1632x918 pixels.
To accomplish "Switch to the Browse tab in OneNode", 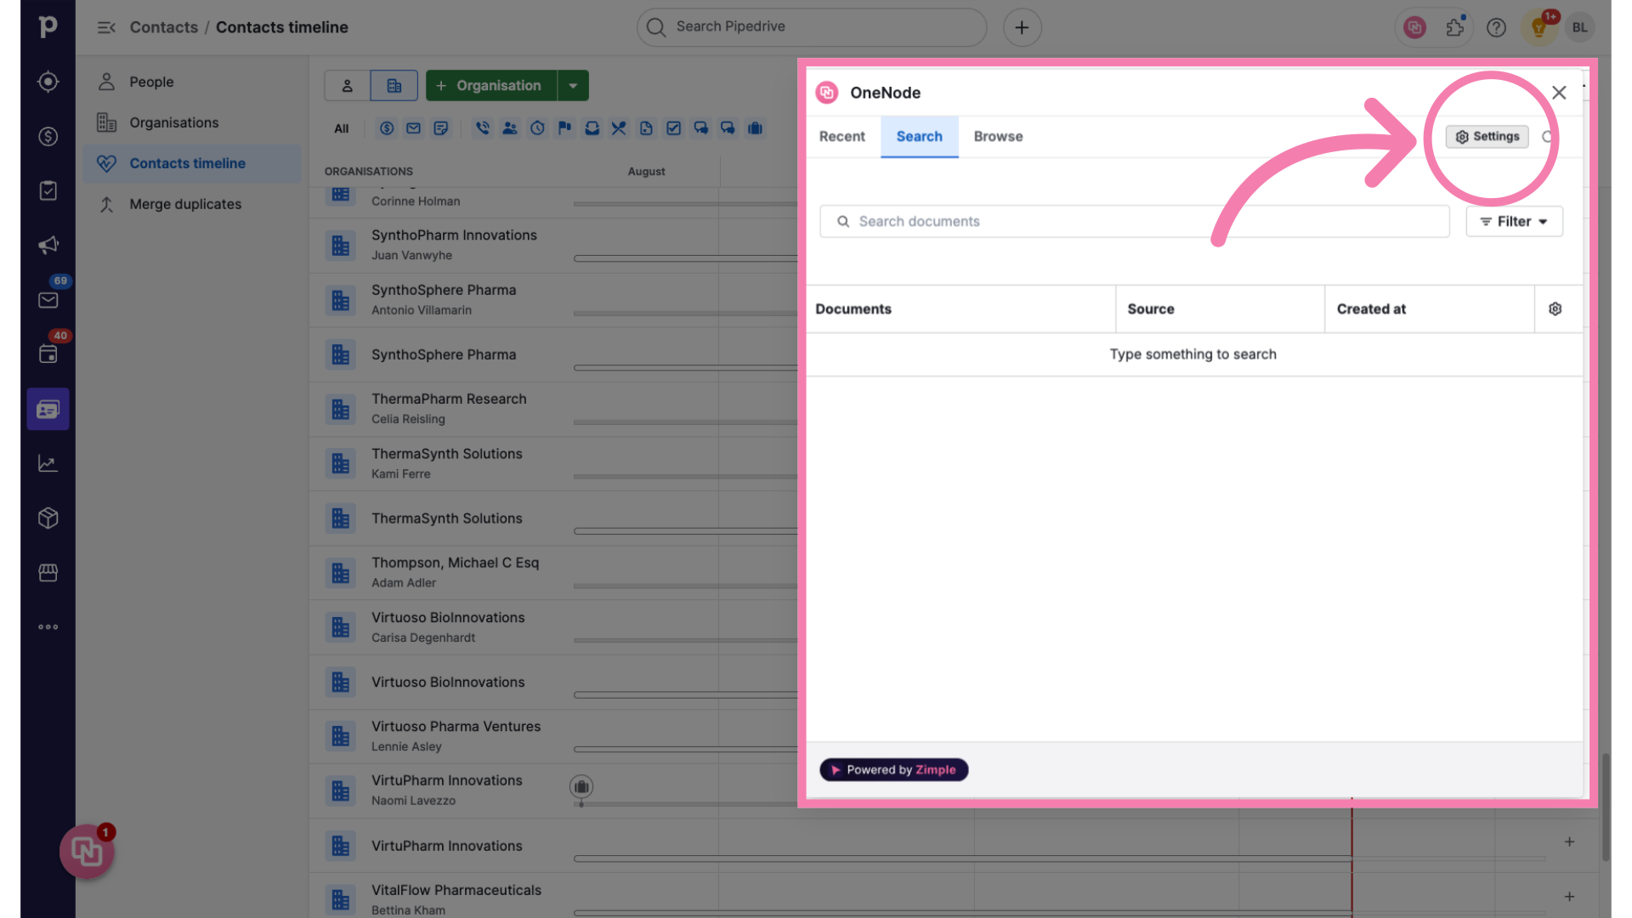I will [x=996, y=136].
